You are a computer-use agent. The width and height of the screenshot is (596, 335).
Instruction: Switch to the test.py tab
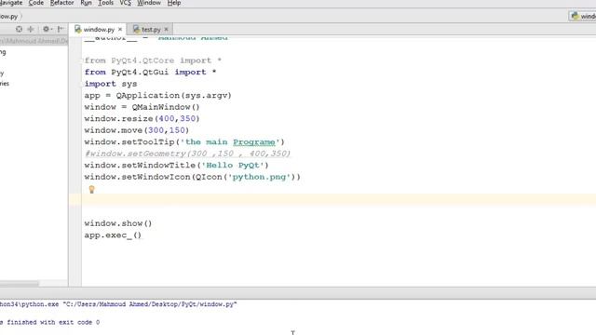(151, 29)
